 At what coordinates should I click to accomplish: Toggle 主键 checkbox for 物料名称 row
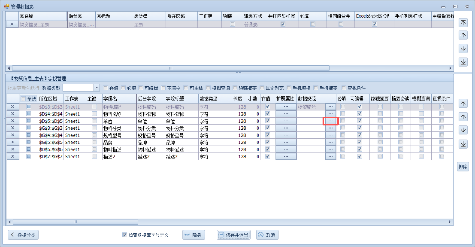tap(94, 114)
